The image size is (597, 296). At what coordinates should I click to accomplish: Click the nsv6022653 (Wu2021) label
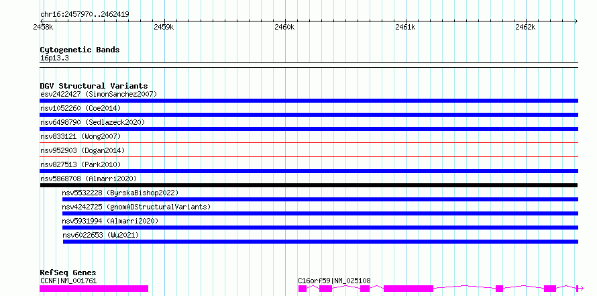point(101,235)
